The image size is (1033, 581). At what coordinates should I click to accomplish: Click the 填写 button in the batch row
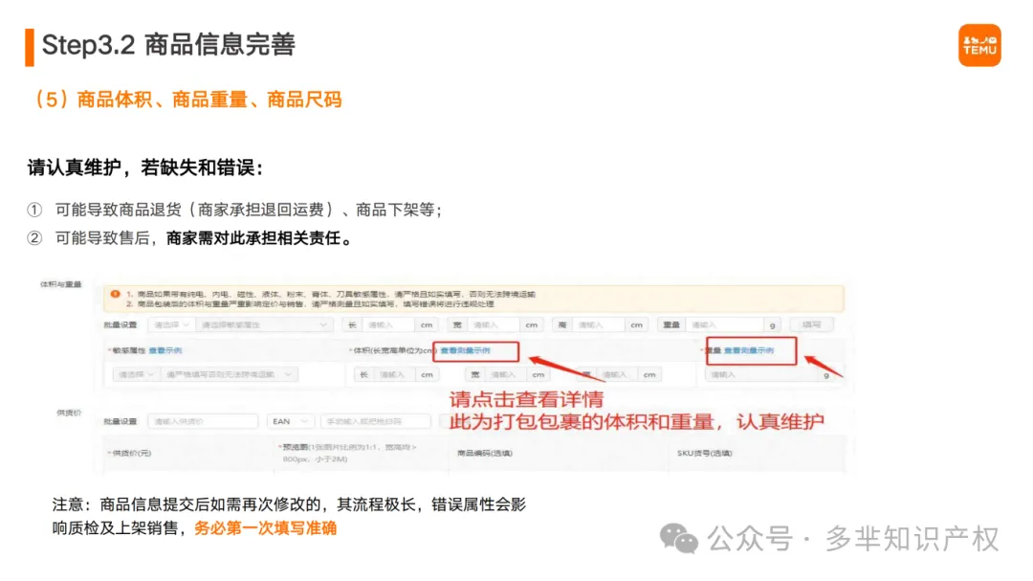point(812,325)
